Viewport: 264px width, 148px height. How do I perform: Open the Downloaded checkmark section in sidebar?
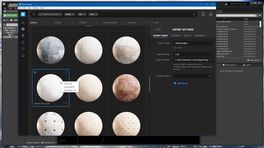click(x=23, y=42)
